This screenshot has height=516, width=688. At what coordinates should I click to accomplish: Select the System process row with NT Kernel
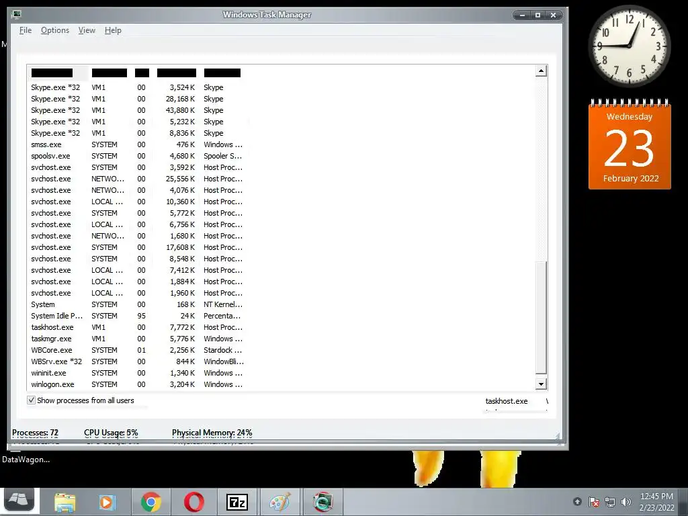[137, 304]
